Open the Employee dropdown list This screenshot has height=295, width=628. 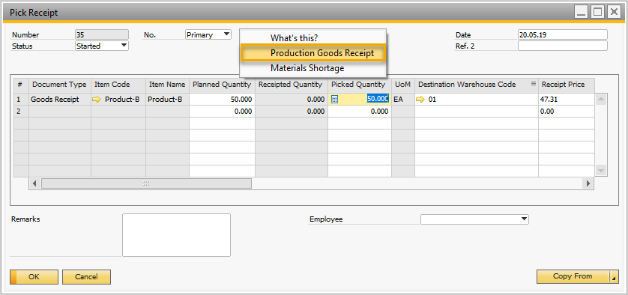[x=524, y=219]
